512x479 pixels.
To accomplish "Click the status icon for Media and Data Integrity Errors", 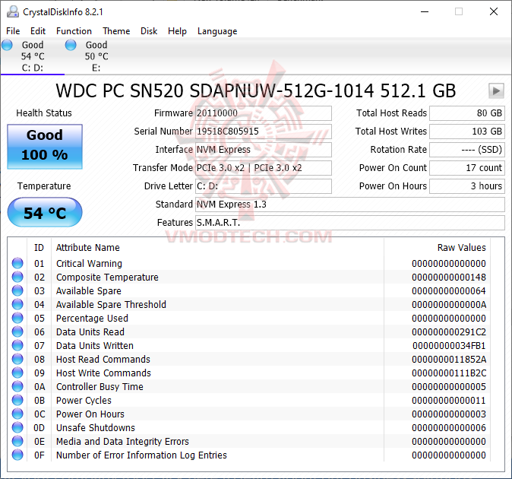I will [17, 441].
